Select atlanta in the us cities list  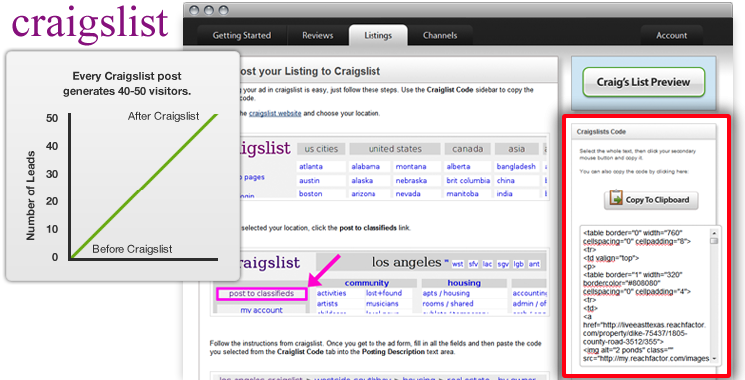click(x=311, y=166)
